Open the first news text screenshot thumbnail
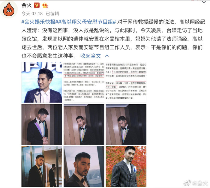This screenshot has height=188, width=210. point(84,82)
